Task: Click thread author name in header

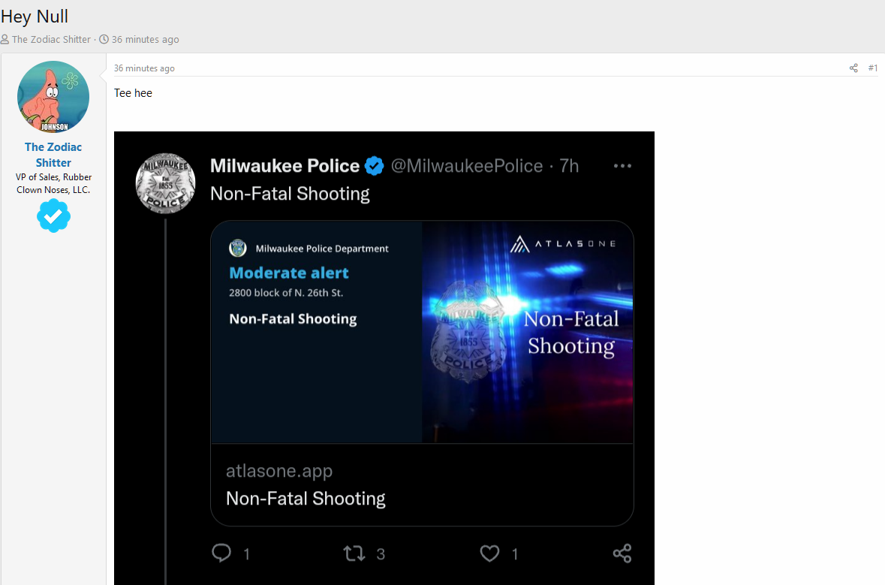Action: coord(51,40)
